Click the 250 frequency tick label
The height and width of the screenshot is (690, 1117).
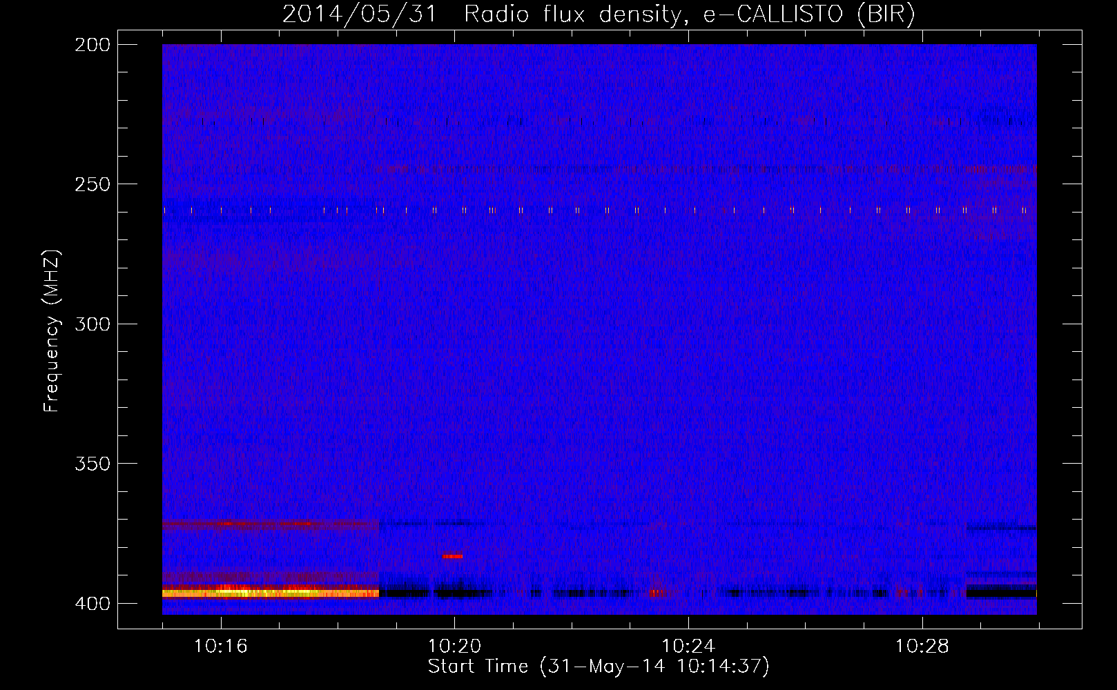point(92,184)
